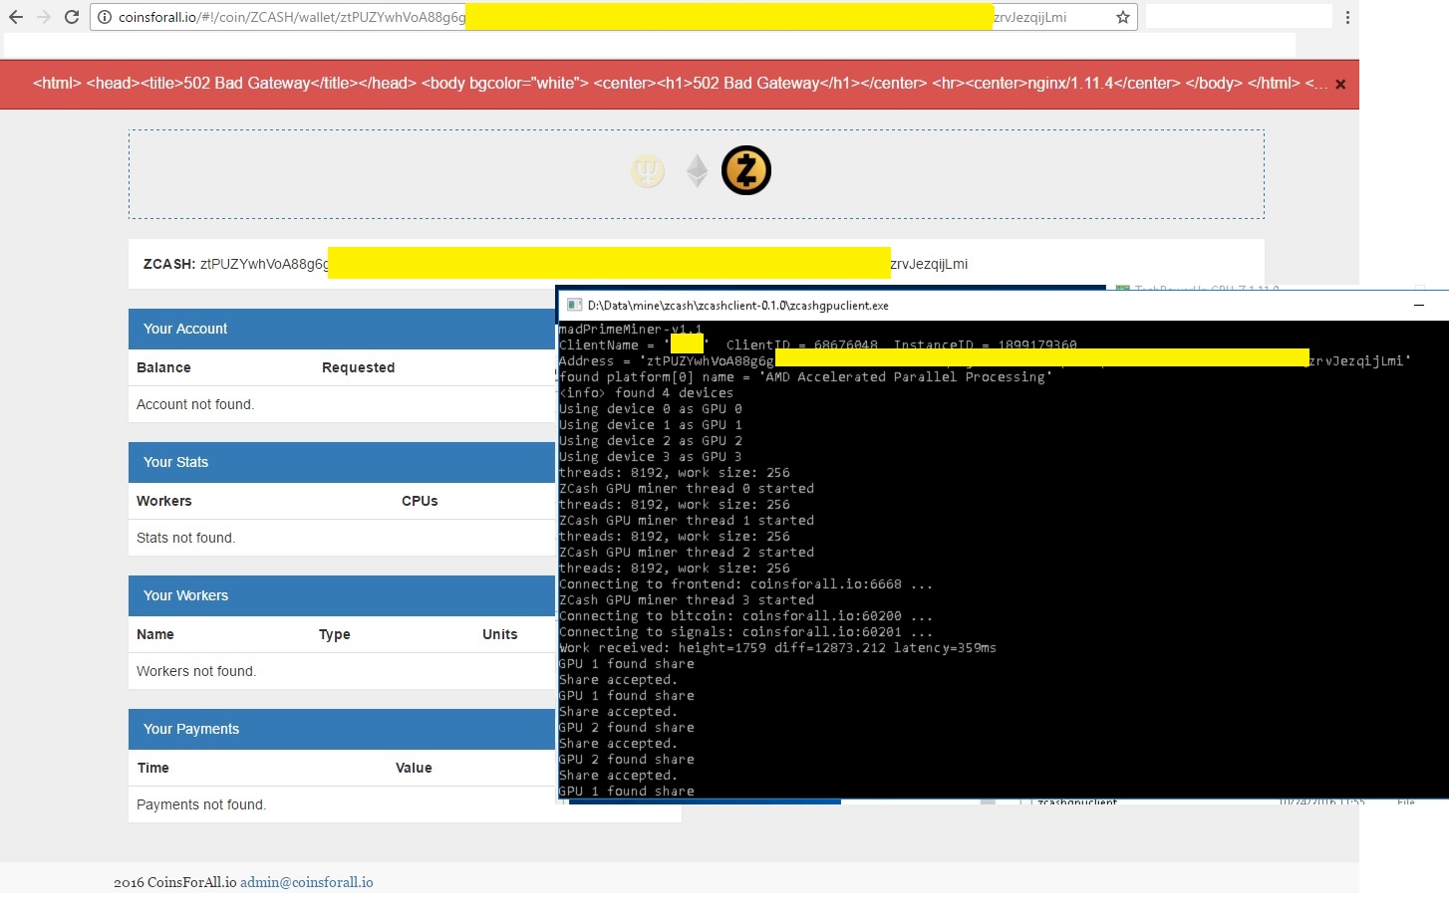This screenshot has width=1449, height=912.
Task: Reload the page with refresh icon
Action: click(72, 17)
